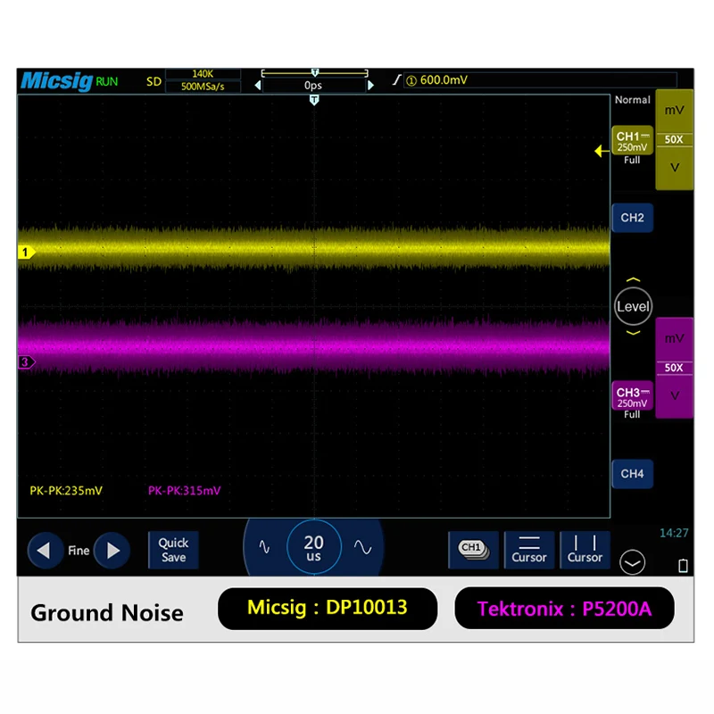The image size is (714, 714).
Task: Open the CH1 50X probe setting
Action: click(x=674, y=139)
